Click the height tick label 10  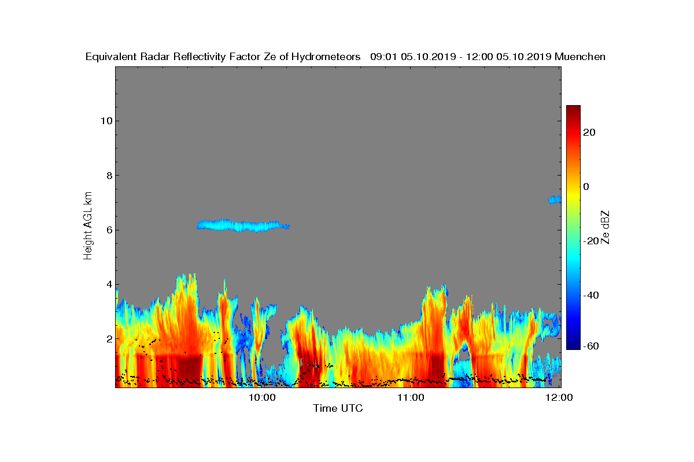(105, 121)
